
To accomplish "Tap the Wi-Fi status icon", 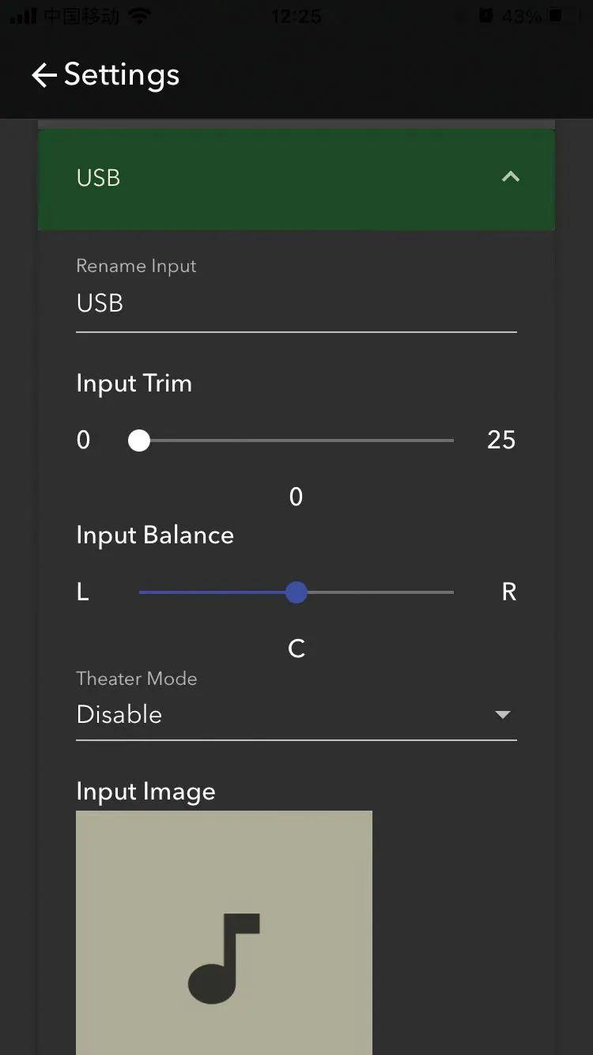I will coord(139,17).
